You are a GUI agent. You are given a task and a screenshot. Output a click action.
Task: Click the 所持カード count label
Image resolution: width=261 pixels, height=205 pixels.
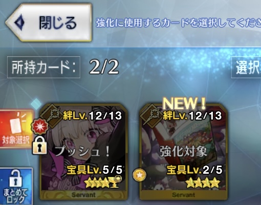[43, 67]
